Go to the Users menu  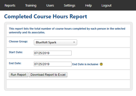click(x=50, y=6)
